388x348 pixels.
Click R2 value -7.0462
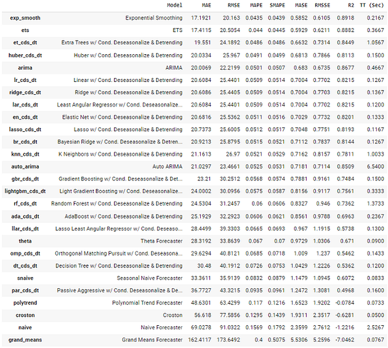tap(345, 340)
